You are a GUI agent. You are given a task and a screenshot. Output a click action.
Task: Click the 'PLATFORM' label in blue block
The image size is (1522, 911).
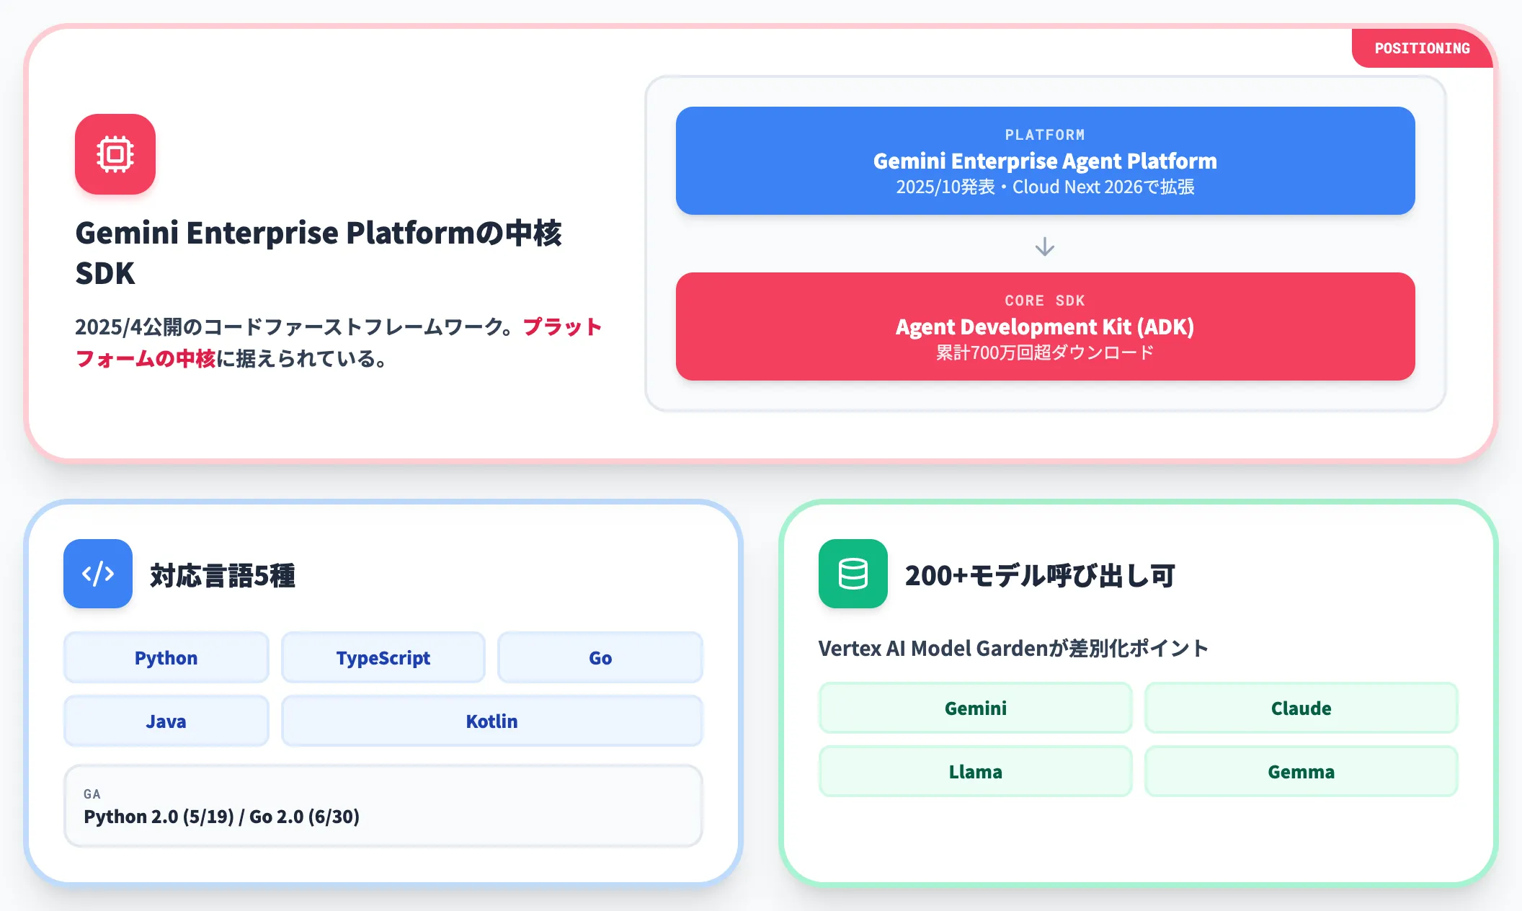pyautogui.click(x=1045, y=135)
